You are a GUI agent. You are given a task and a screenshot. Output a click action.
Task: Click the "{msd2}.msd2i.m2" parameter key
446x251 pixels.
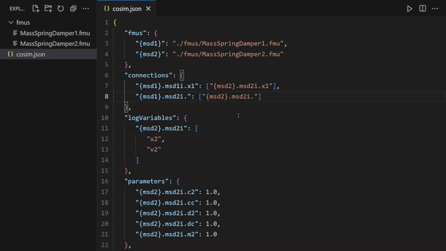[167, 234]
